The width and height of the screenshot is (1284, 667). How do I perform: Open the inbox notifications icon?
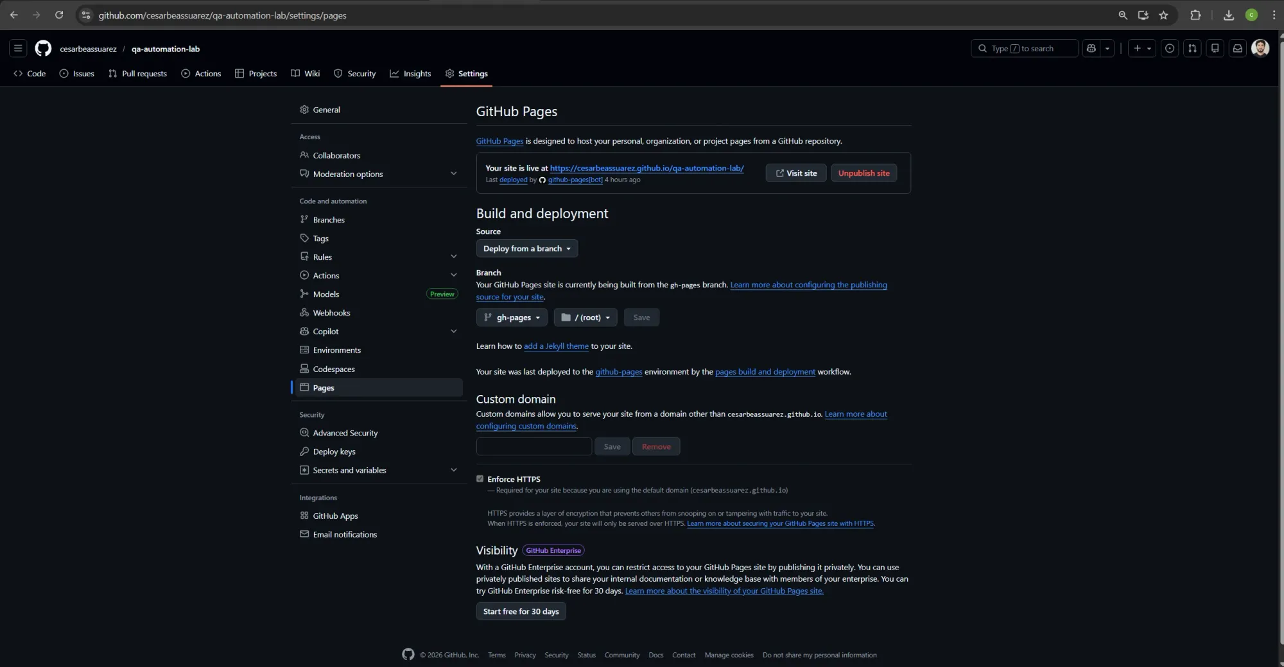pyautogui.click(x=1238, y=48)
